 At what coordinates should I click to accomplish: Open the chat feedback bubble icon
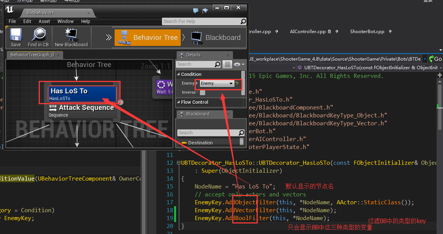(x=195, y=11)
